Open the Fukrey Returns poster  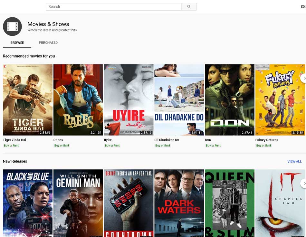(280, 100)
